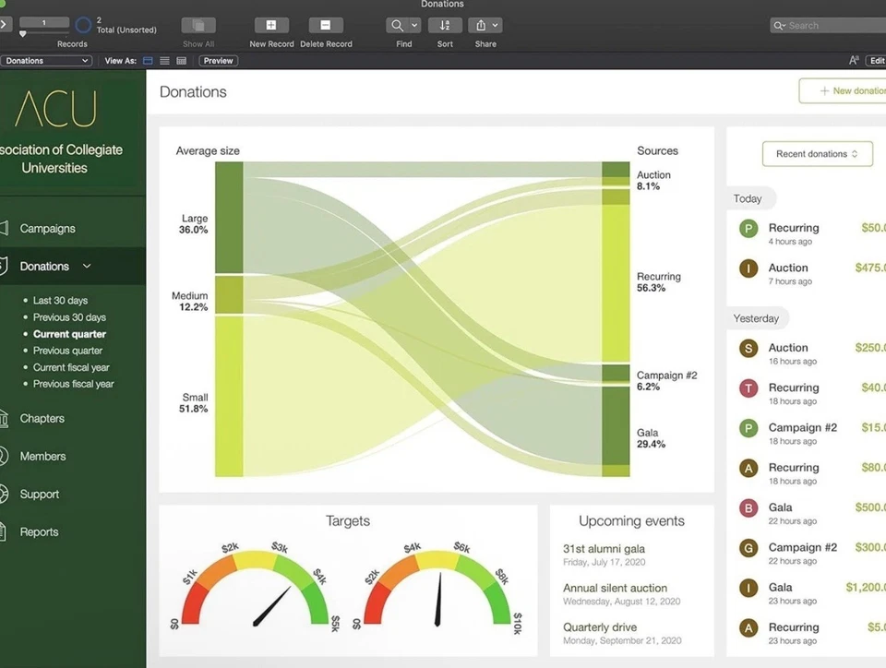
Task: Expand the Share dropdown arrow
Action: point(496,26)
